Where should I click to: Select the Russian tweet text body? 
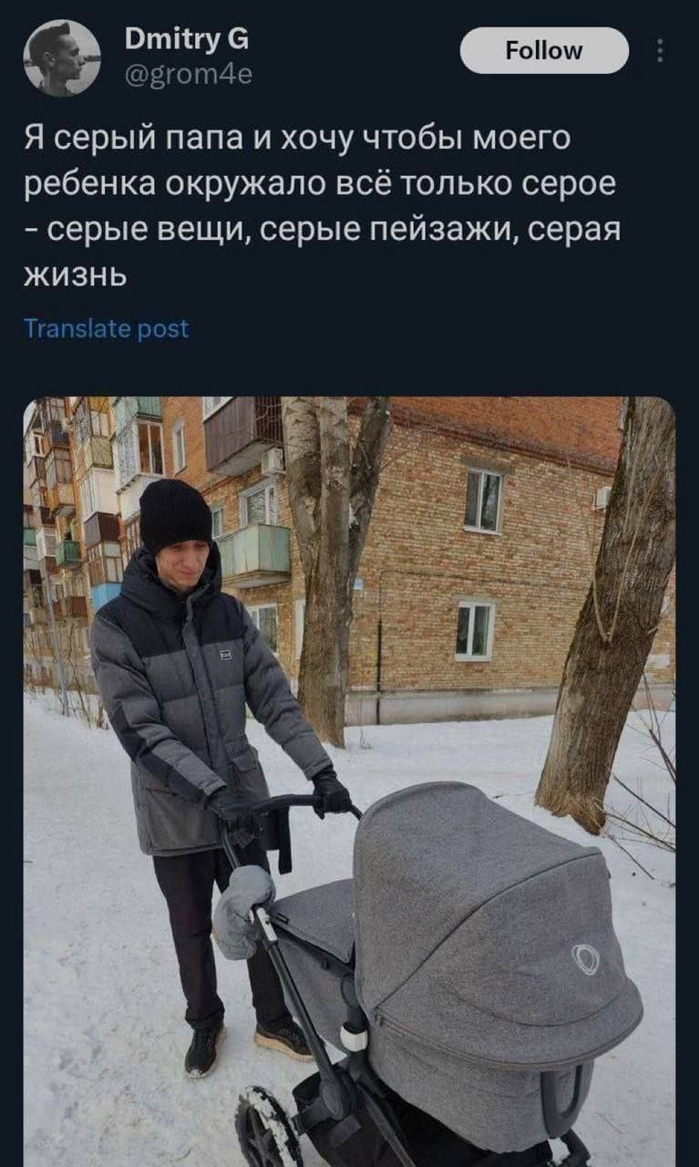coord(322,206)
